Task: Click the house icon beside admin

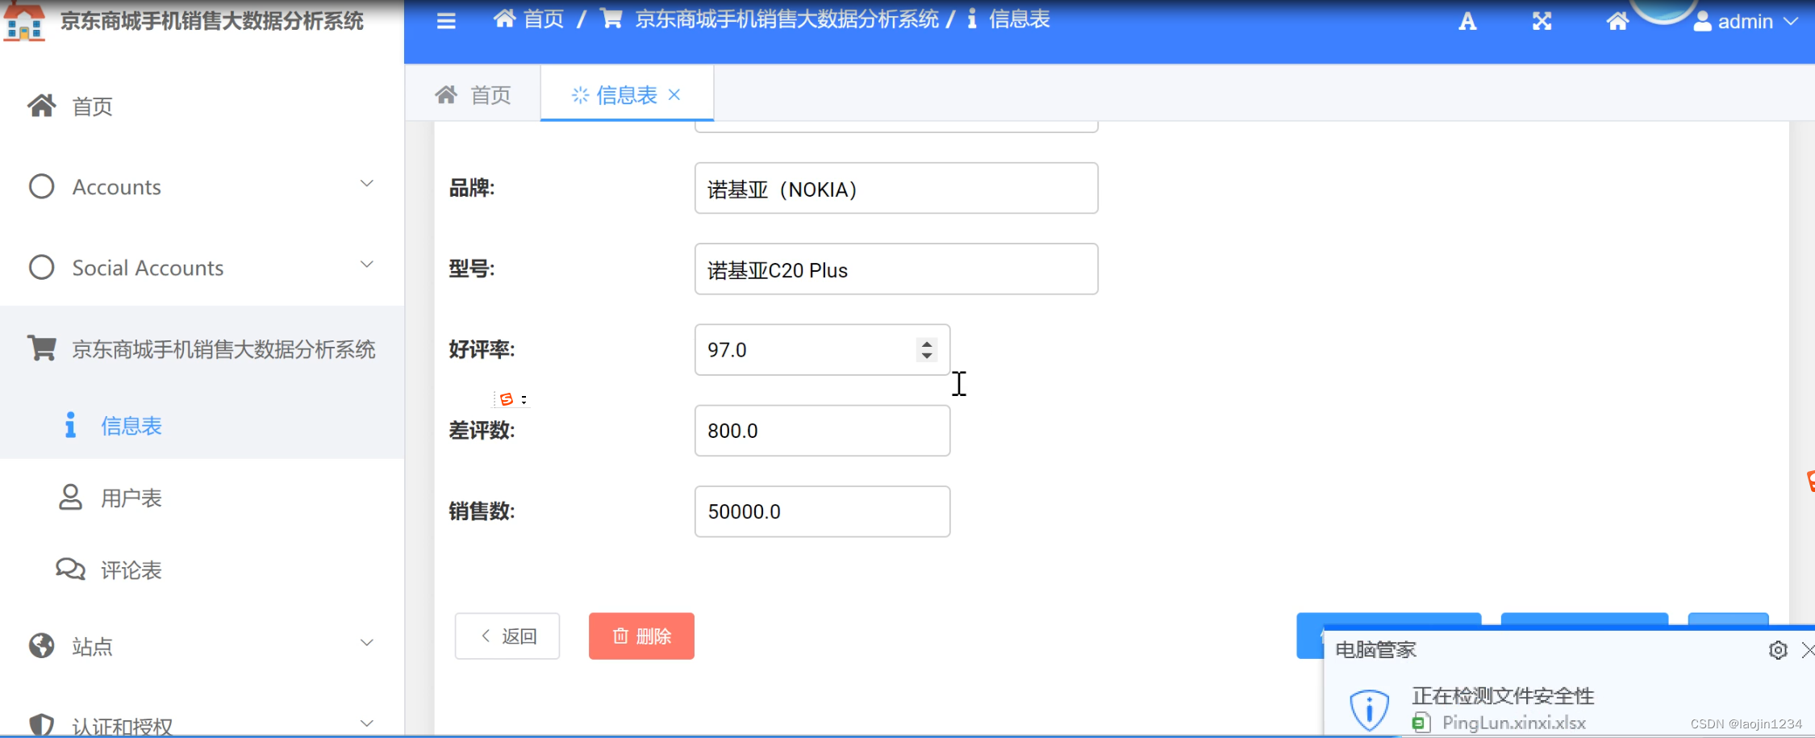Action: (x=1617, y=22)
